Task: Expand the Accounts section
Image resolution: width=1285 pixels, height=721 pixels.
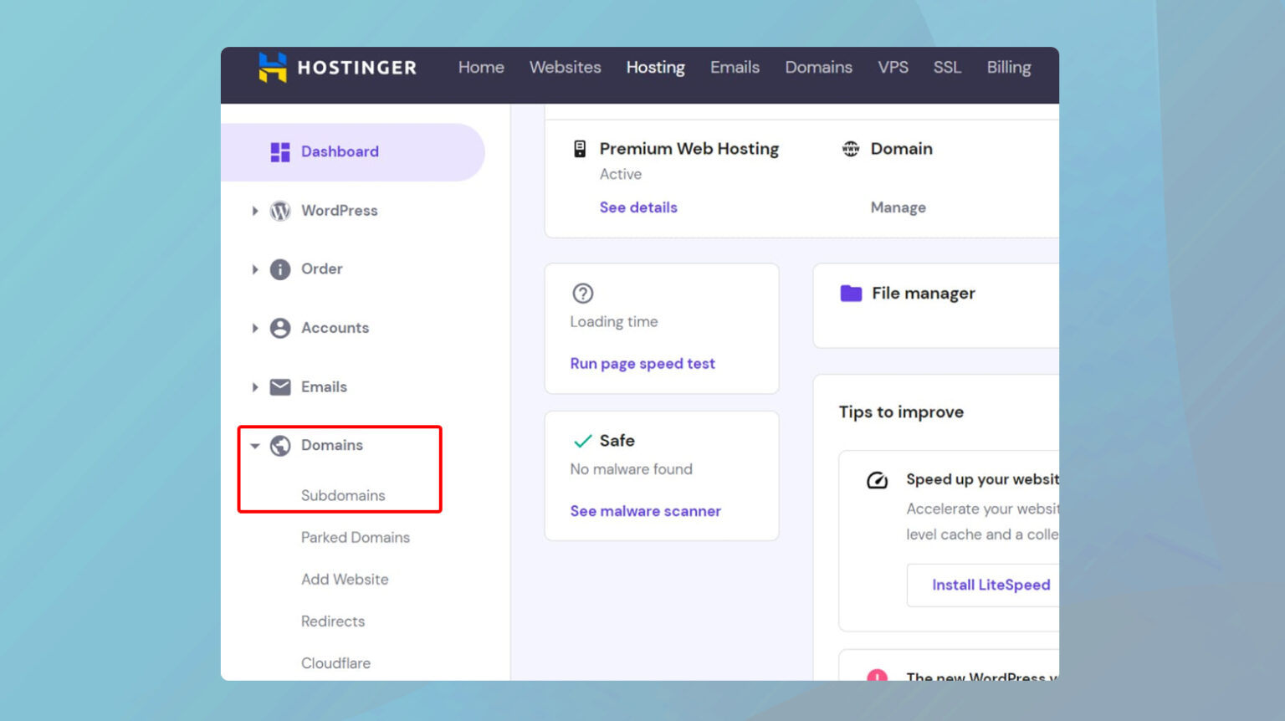Action: point(255,328)
